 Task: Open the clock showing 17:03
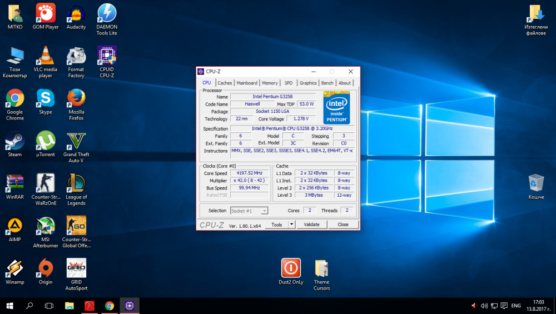pyautogui.click(x=538, y=306)
